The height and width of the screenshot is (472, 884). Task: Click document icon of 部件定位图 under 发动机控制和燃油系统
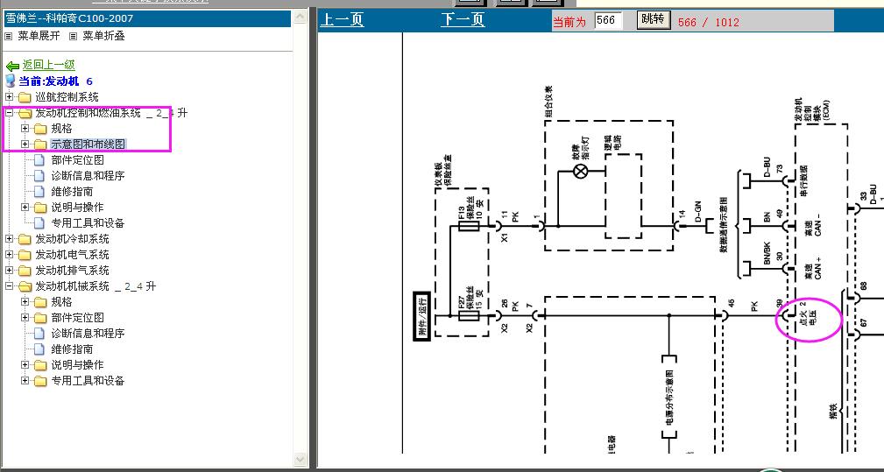point(39,160)
